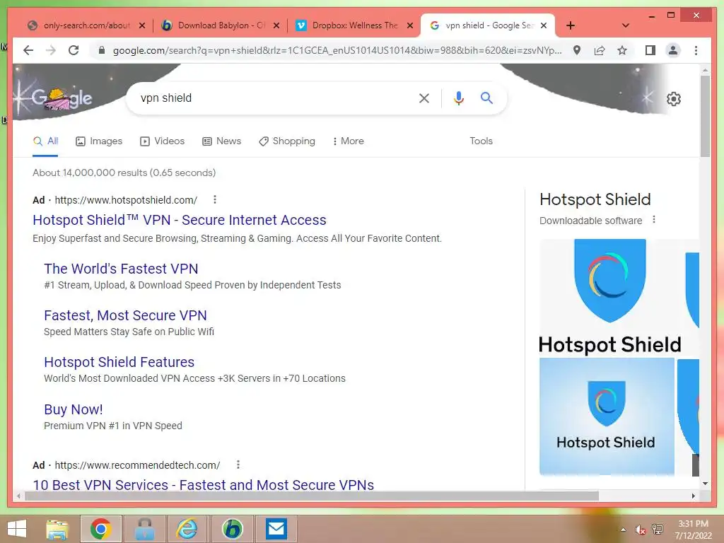This screenshot has width=724, height=543.
Task: Open the taskbar clock and date
Action: [x=693, y=530]
